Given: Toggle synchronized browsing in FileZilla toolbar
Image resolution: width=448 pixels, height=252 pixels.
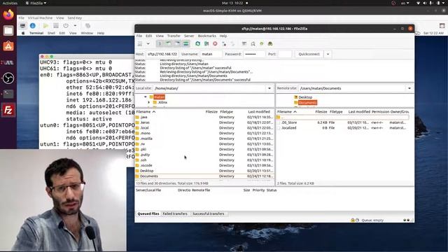Looking at the screenshot, I should click(261, 43).
